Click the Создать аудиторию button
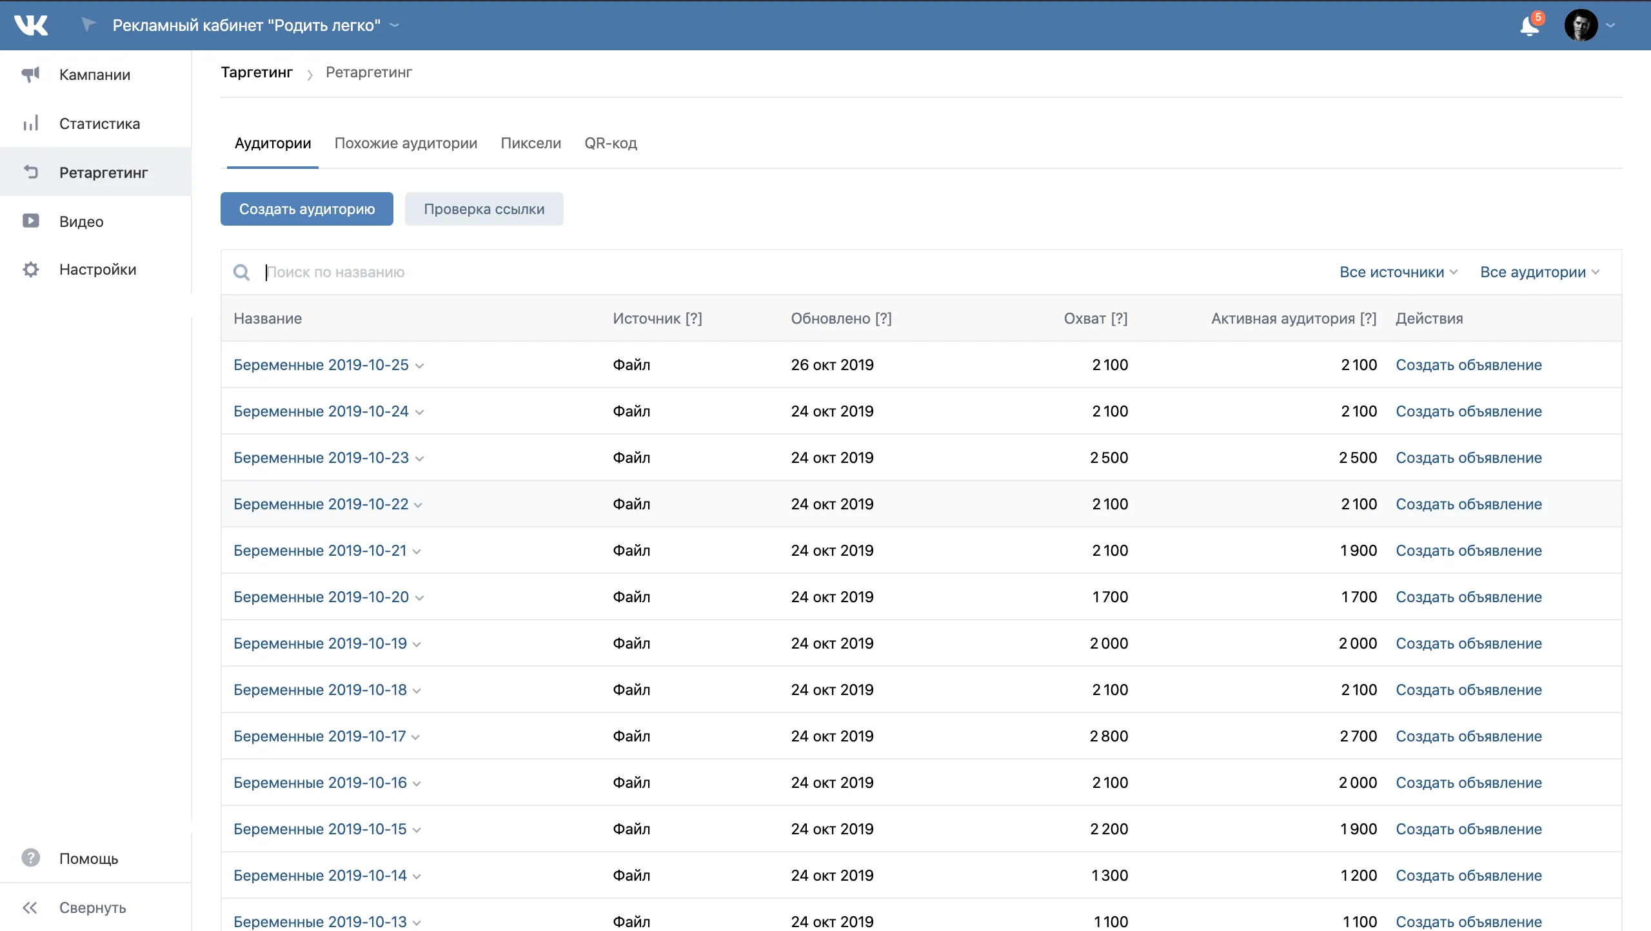 click(x=306, y=208)
